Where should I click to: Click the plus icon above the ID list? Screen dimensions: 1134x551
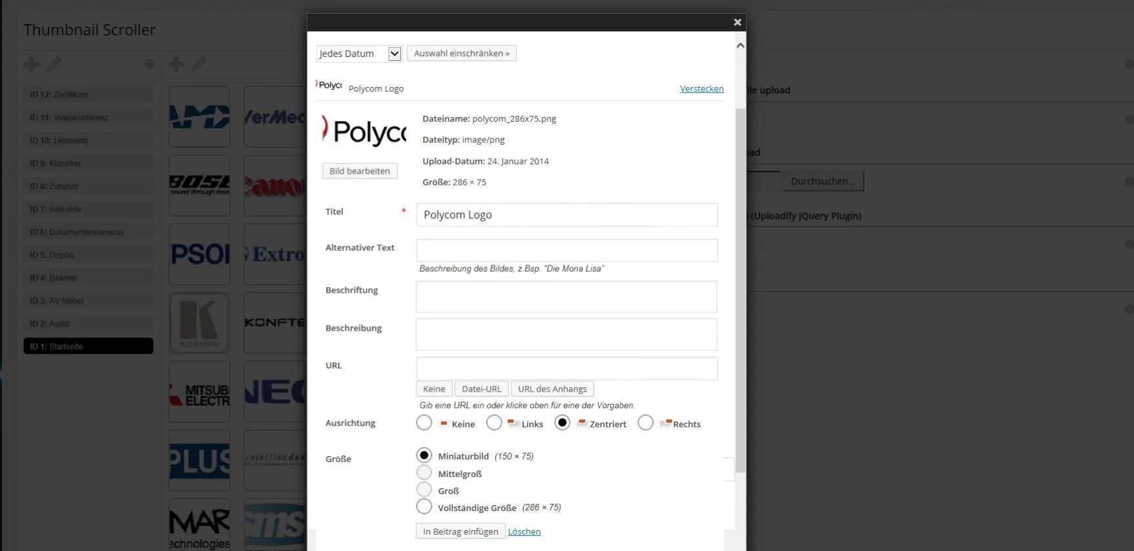click(x=31, y=64)
